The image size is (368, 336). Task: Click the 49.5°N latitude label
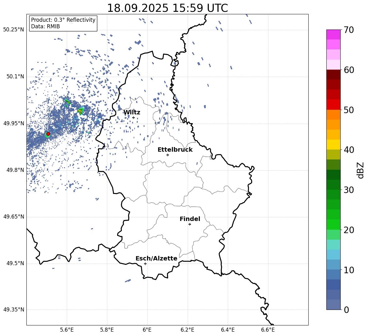15,263
